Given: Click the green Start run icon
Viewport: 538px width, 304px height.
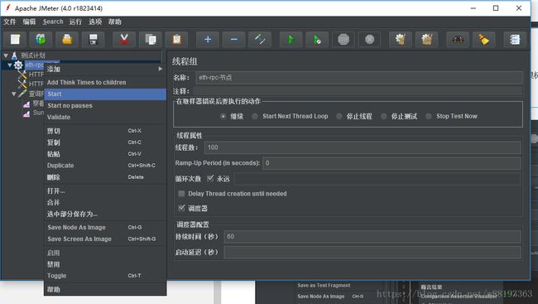Looking at the screenshot, I should tap(291, 40).
